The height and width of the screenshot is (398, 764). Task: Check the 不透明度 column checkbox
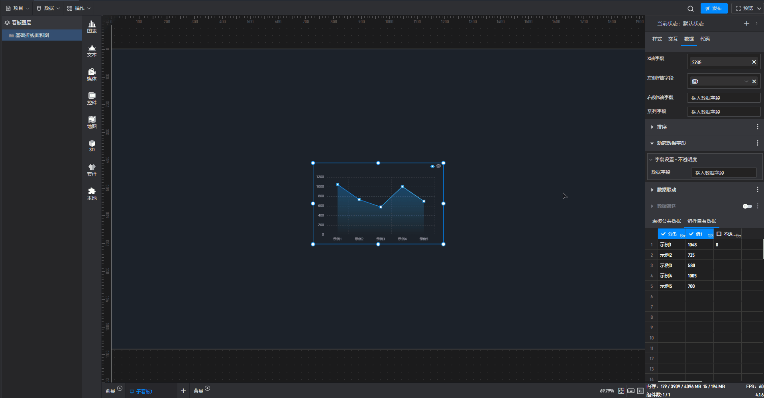(719, 234)
